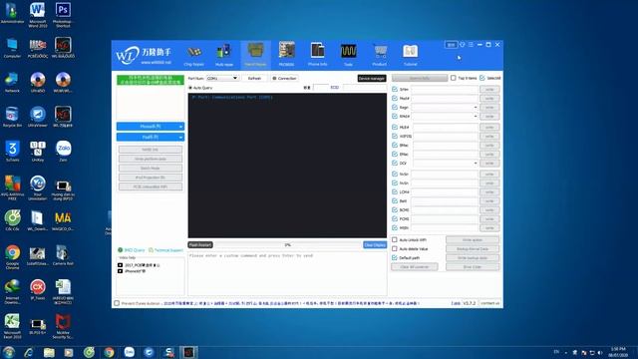Click the Refresh button
Image resolution: width=638 pixels, height=359 pixels.
pos(255,78)
